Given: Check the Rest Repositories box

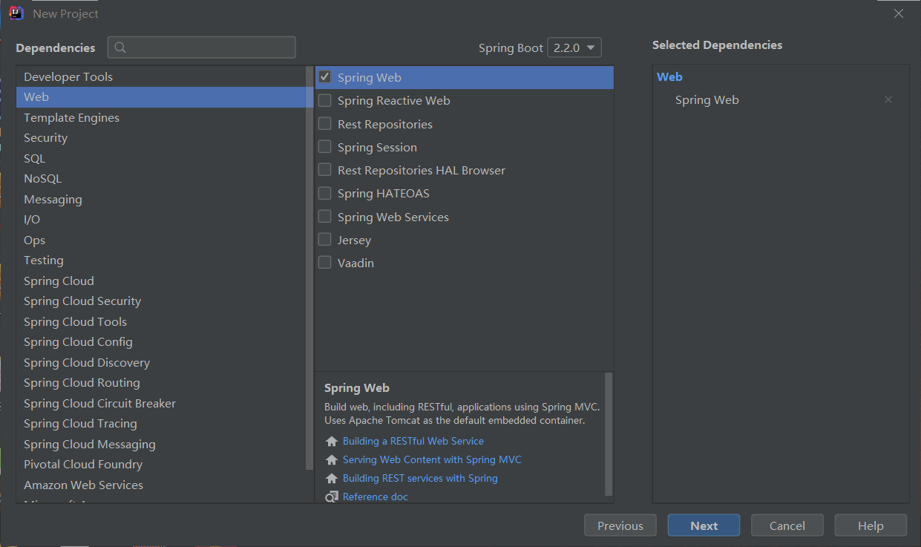Looking at the screenshot, I should [x=325, y=124].
